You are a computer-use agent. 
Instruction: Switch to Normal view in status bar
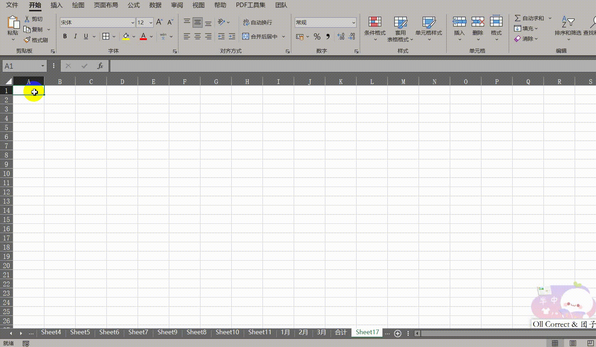pyautogui.click(x=555, y=343)
